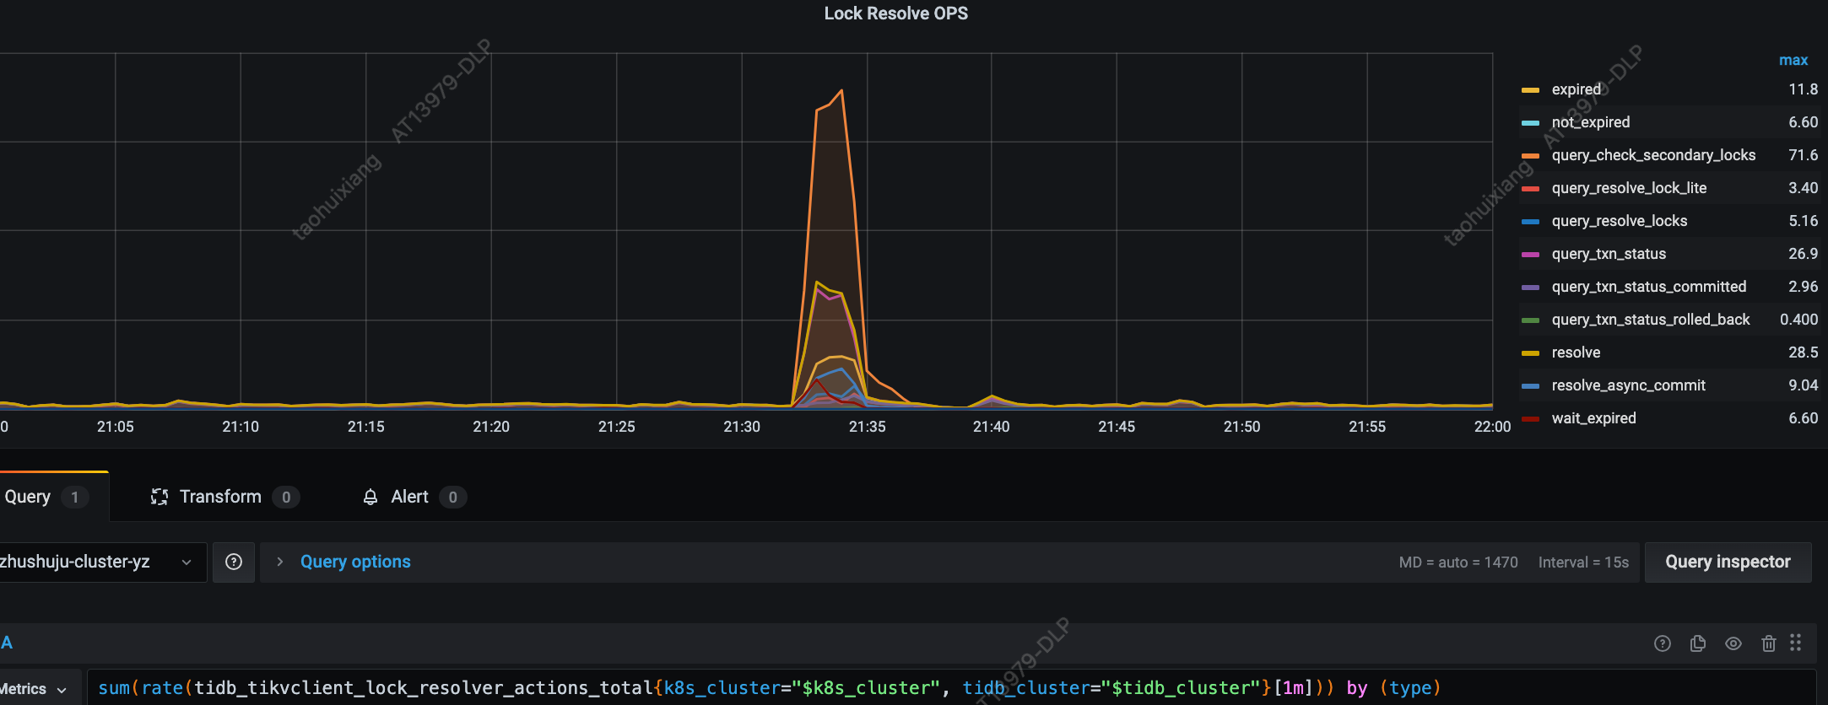The image size is (1828, 705).
Task: Click the resolve series color swatch
Action: (1530, 353)
